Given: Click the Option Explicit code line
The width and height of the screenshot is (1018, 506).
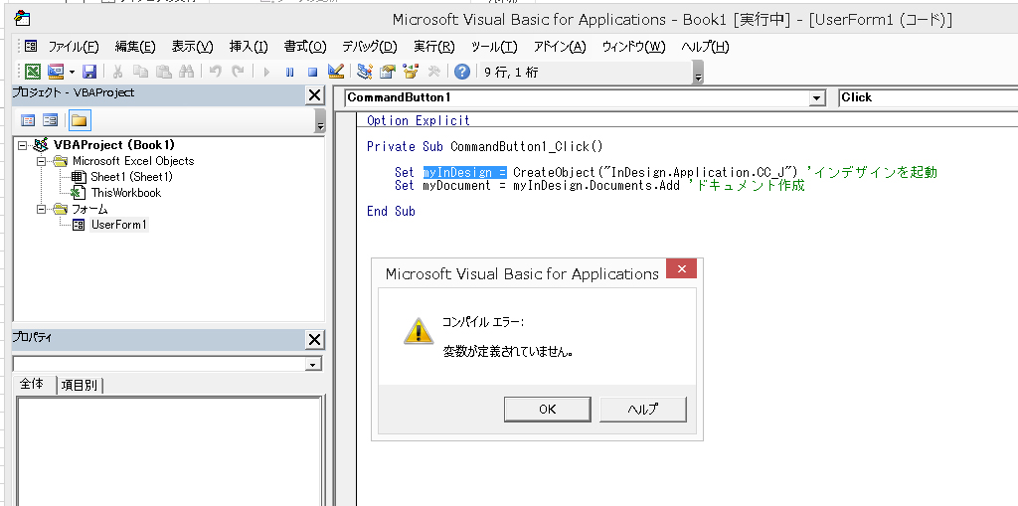Looking at the screenshot, I should 419,121.
